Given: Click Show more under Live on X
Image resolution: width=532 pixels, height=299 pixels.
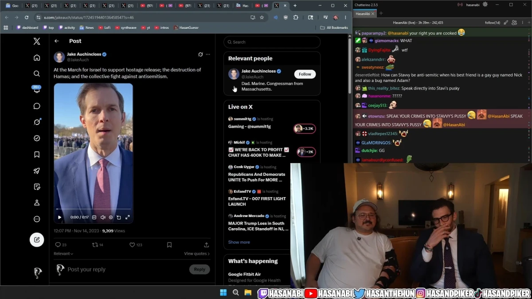Looking at the screenshot, I should click(x=239, y=242).
